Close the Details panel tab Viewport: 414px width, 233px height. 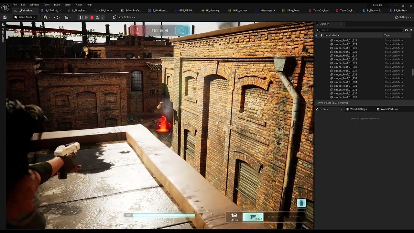tap(341, 109)
